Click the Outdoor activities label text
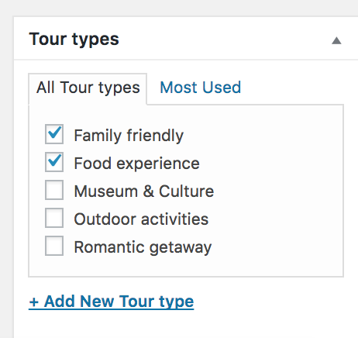 (x=141, y=219)
